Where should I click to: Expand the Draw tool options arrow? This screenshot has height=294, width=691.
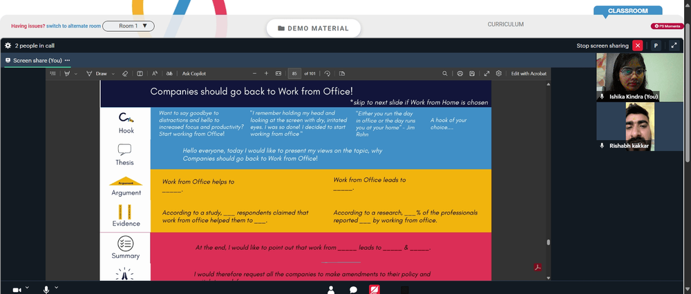(113, 74)
